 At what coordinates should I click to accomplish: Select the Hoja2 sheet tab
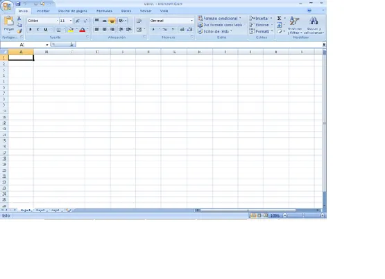[x=40, y=210]
